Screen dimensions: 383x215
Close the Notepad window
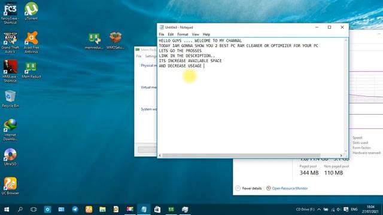click(x=342, y=27)
